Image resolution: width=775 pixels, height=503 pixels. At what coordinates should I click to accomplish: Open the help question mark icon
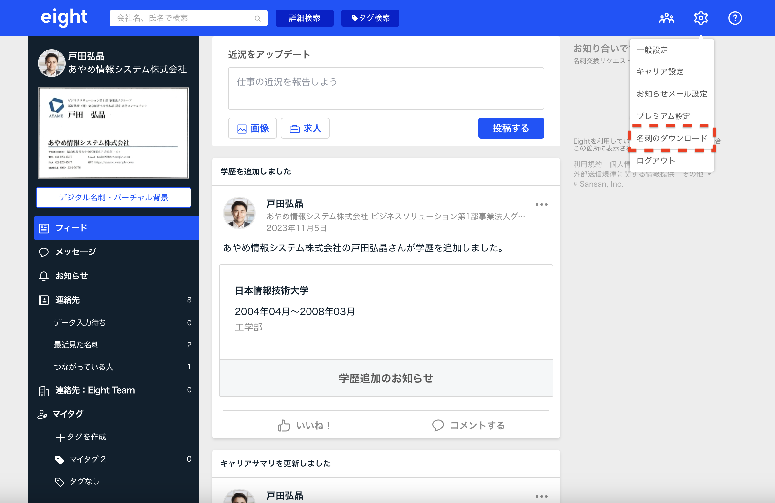tap(735, 18)
